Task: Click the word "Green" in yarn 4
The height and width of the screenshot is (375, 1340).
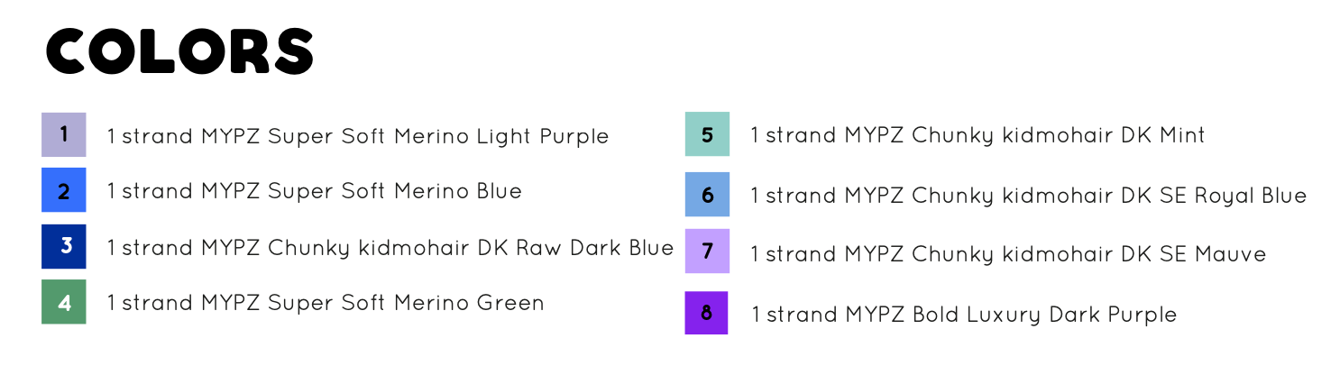Action: pos(510,303)
